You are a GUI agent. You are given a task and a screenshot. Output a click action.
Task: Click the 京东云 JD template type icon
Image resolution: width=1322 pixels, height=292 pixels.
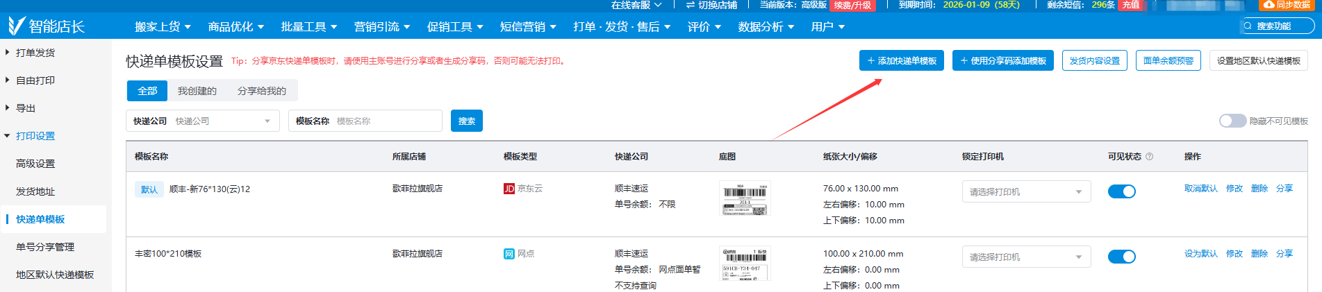pos(509,189)
